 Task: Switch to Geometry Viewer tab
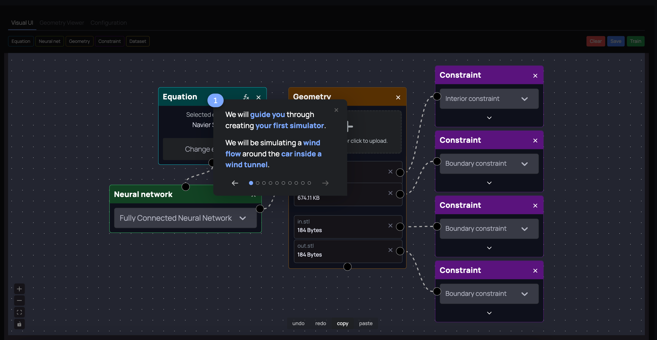coord(62,23)
